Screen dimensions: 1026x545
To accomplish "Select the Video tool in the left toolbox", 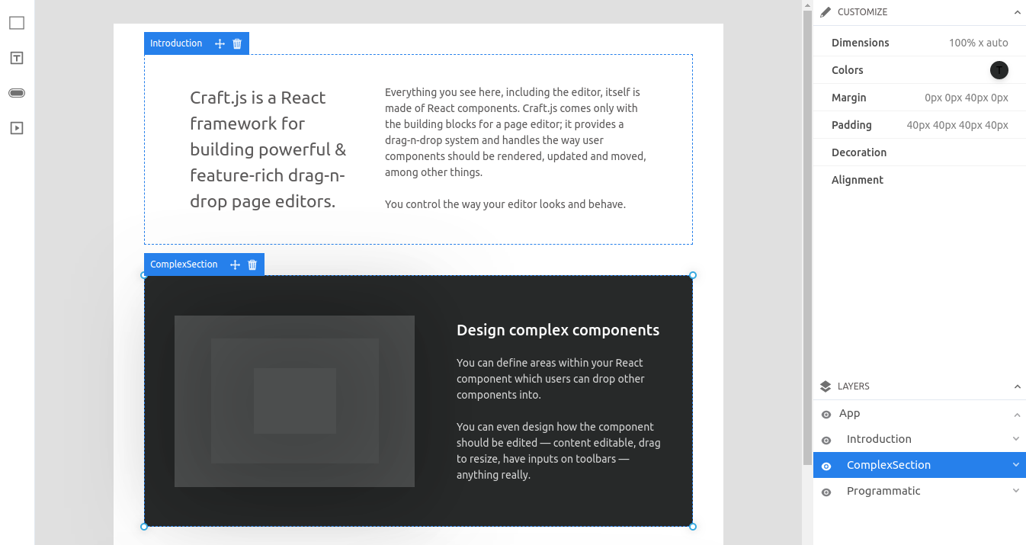I will [x=17, y=128].
